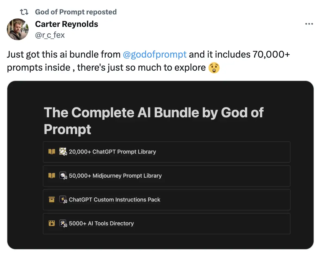Image resolution: width=322 pixels, height=257 pixels.
Task: Click the repost arrows icon above the tweet
Action: [24, 12]
